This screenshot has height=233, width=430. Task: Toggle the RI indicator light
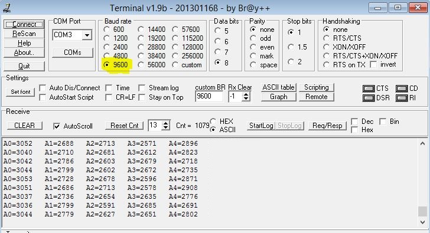coord(402,98)
